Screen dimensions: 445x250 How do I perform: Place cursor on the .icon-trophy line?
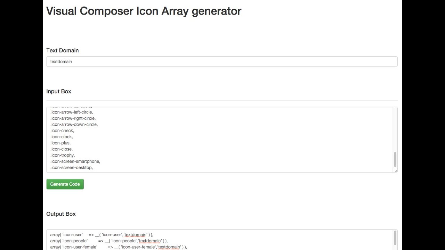point(63,155)
